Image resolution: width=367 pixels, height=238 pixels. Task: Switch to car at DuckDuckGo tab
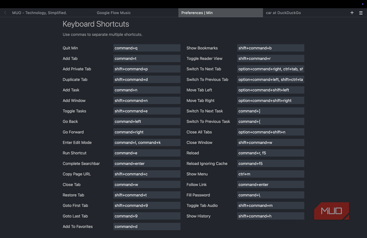tap(305, 13)
